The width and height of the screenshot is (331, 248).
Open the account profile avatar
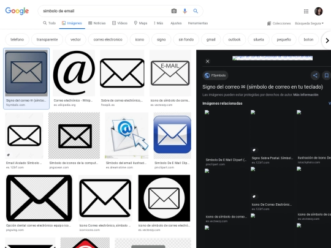point(319,12)
